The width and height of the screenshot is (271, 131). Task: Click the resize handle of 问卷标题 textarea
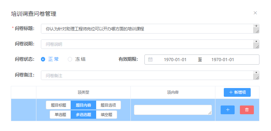[257, 31]
